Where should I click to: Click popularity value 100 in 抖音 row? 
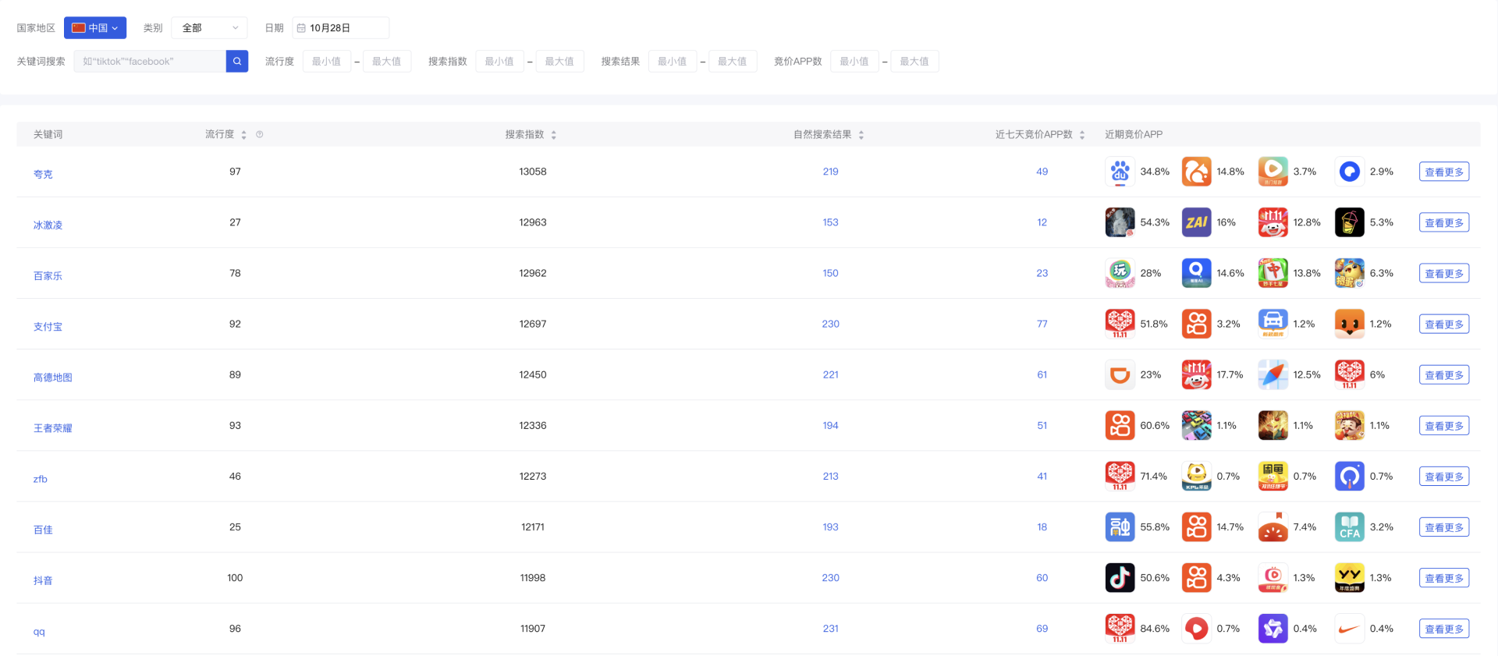[x=235, y=577]
